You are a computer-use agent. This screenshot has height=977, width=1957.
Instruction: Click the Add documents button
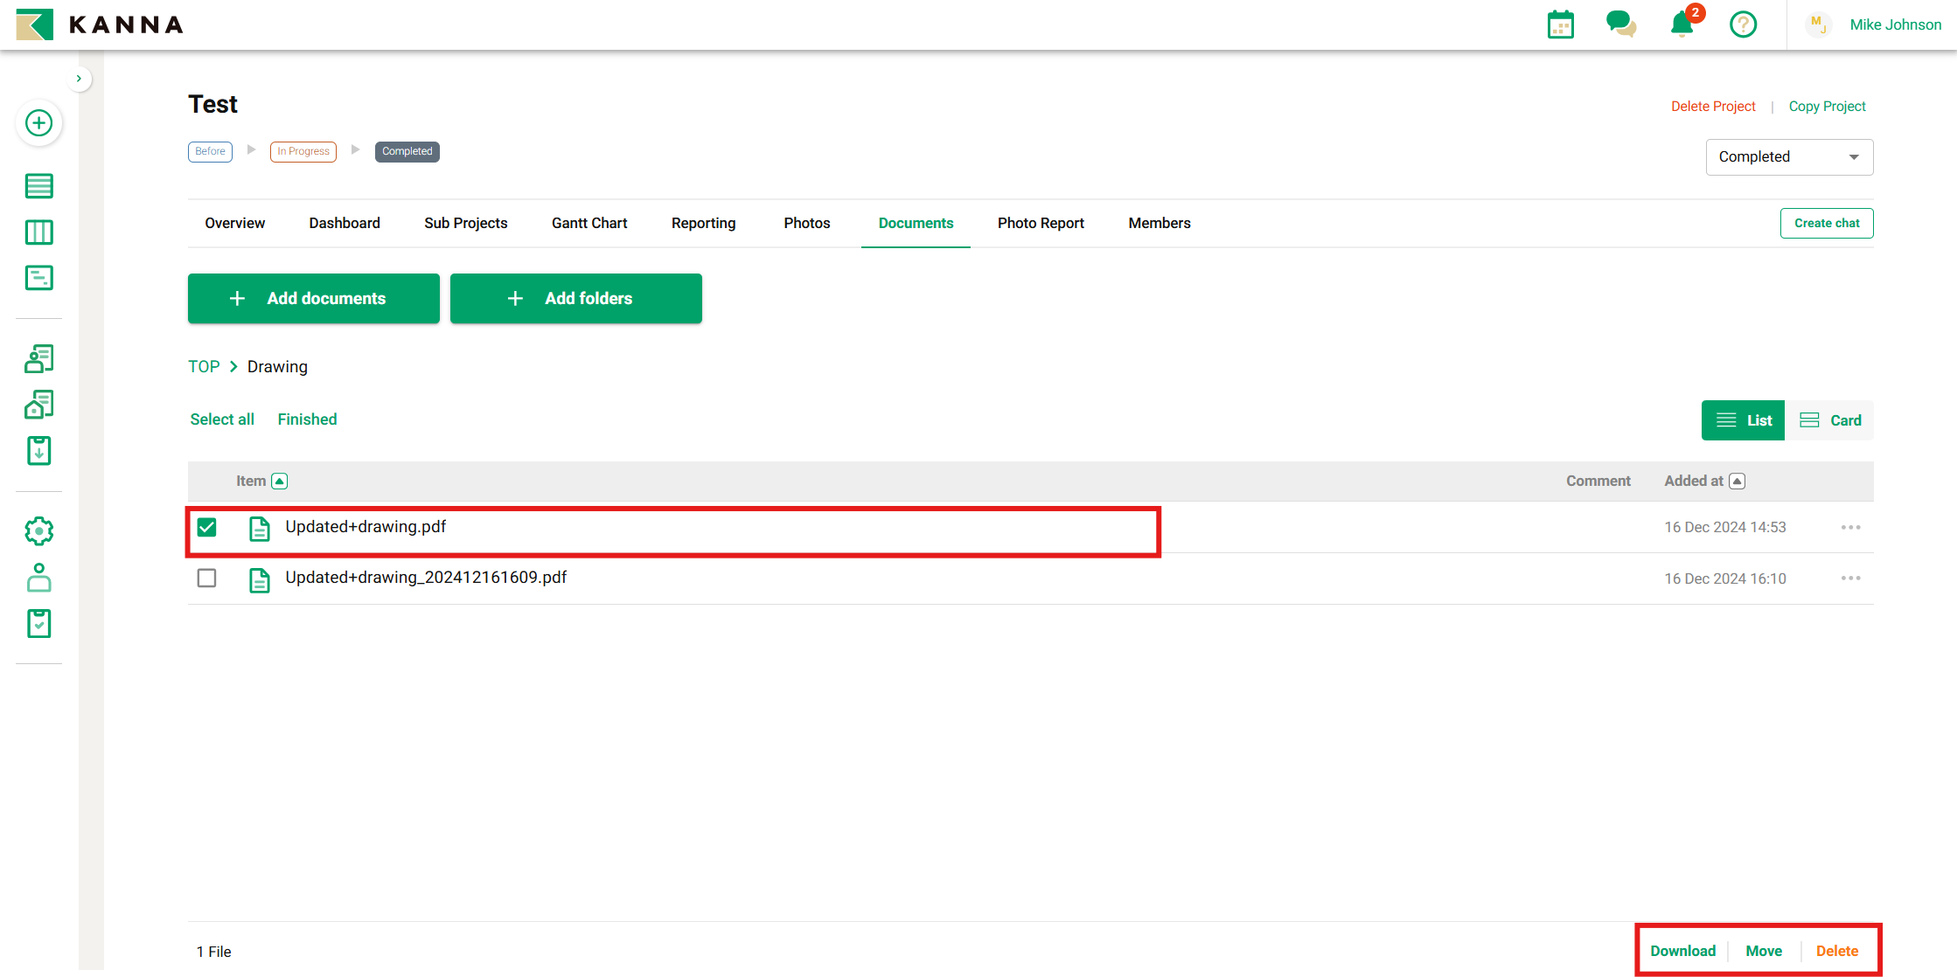[x=313, y=298]
